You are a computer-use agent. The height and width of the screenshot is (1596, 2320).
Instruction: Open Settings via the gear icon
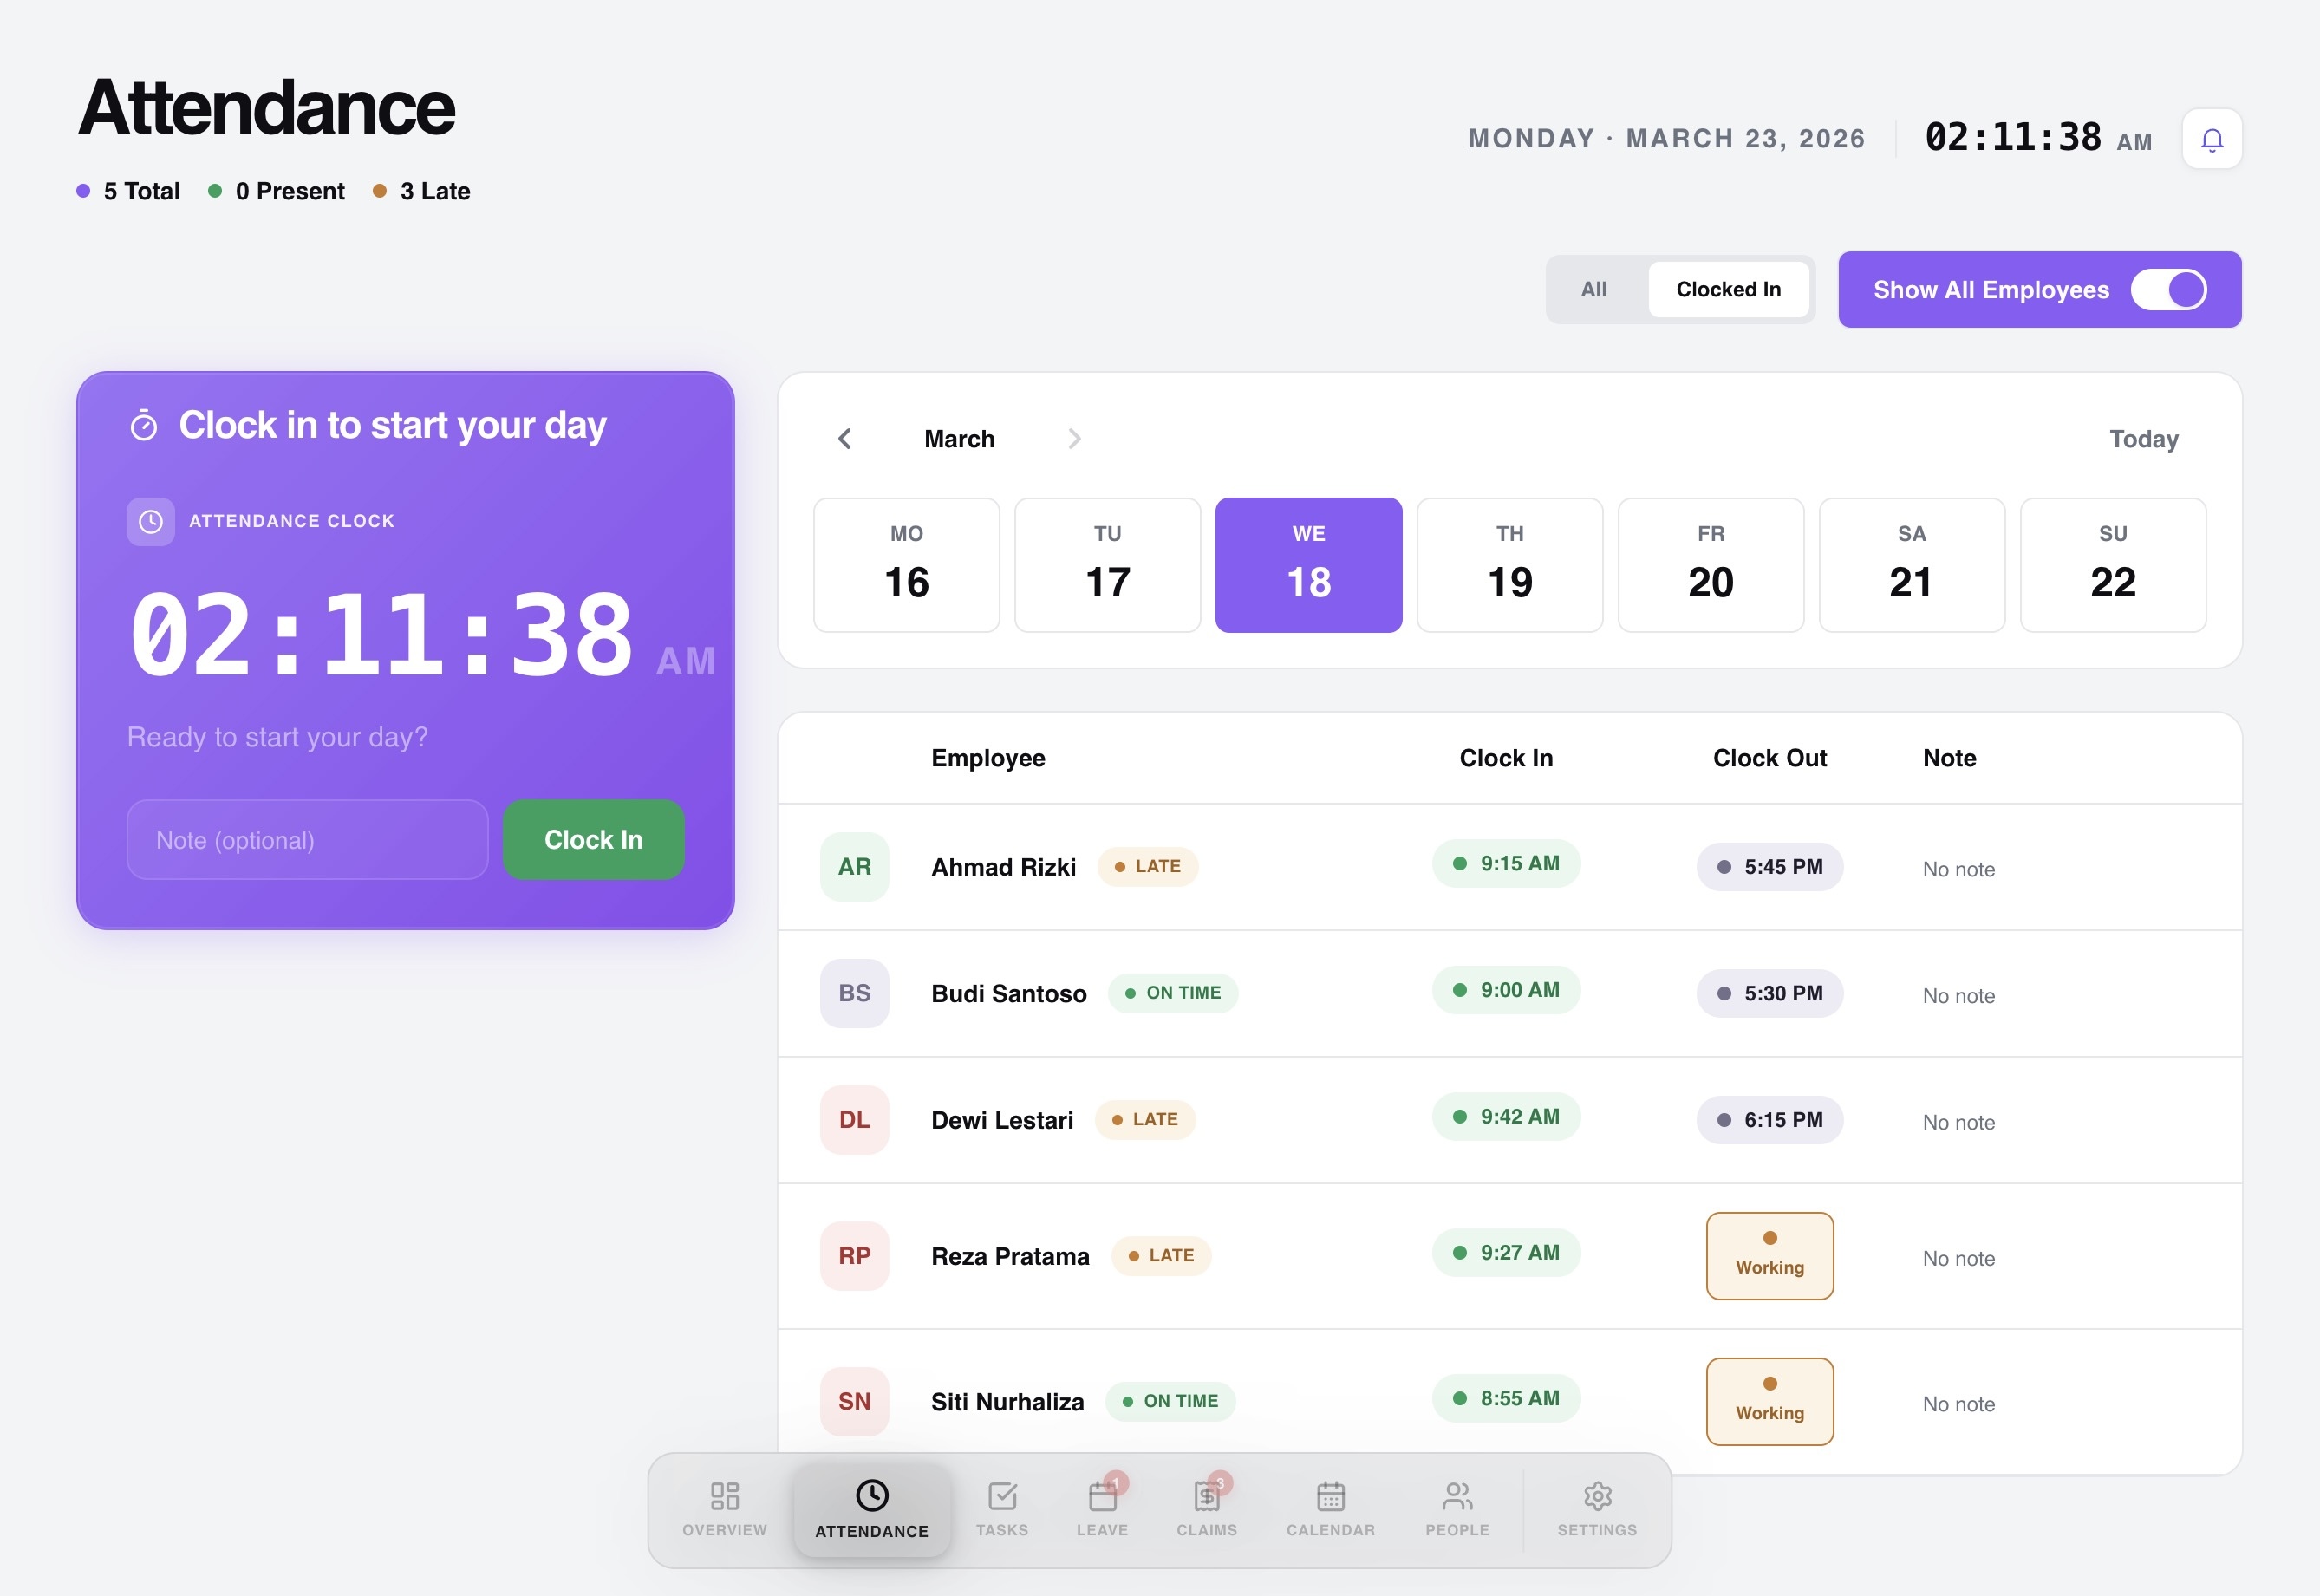point(1595,1508)
